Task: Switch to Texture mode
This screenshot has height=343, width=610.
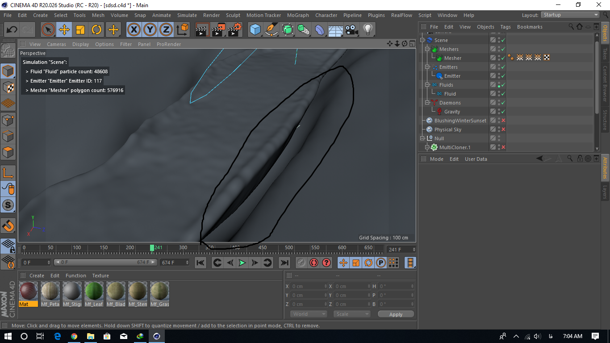Action: [8, 88]
